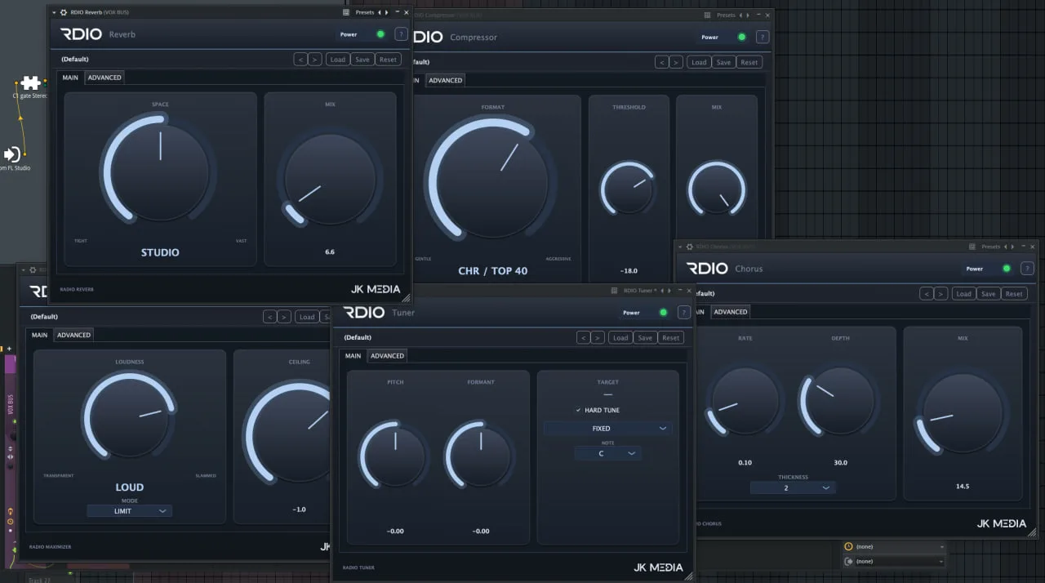Open the Note C dropdown in Tuner
This screenshot has width=1045, height=583.
pyautogui.click(x=608, y=453)
